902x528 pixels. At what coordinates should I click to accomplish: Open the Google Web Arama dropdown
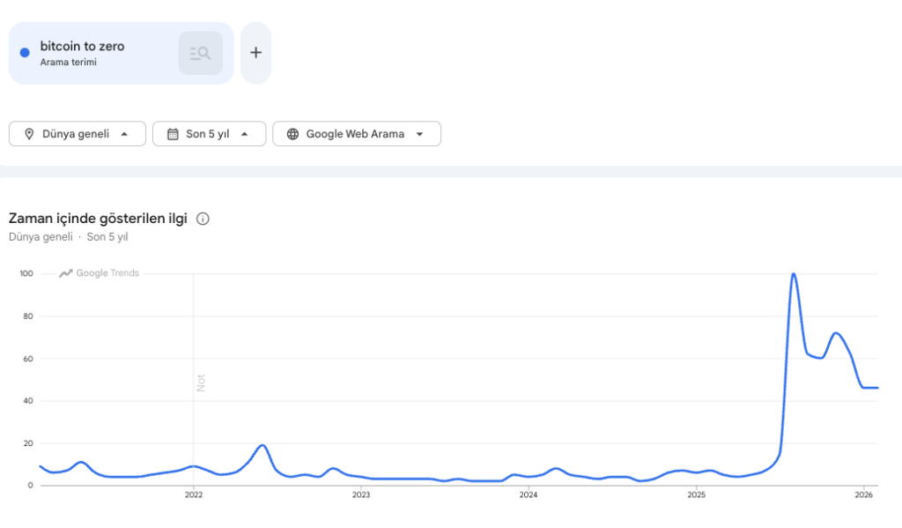pos(356,134)
